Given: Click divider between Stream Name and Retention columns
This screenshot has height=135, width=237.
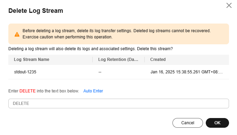Looking at the screenshot, I should point(93,60).
